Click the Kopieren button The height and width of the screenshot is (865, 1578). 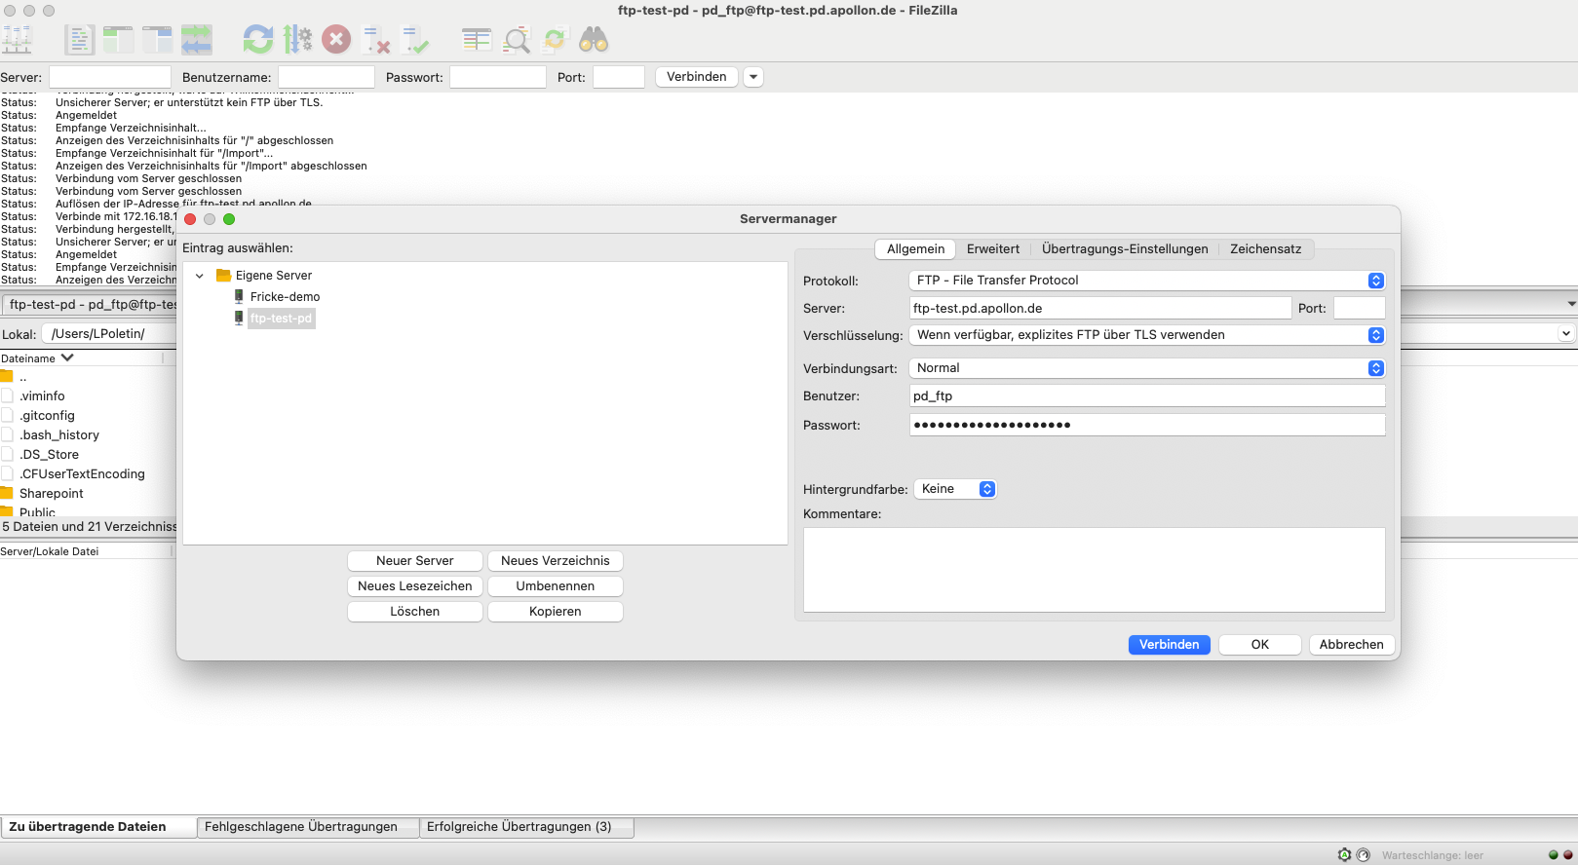pyautogui.click(x=556, y=612)
